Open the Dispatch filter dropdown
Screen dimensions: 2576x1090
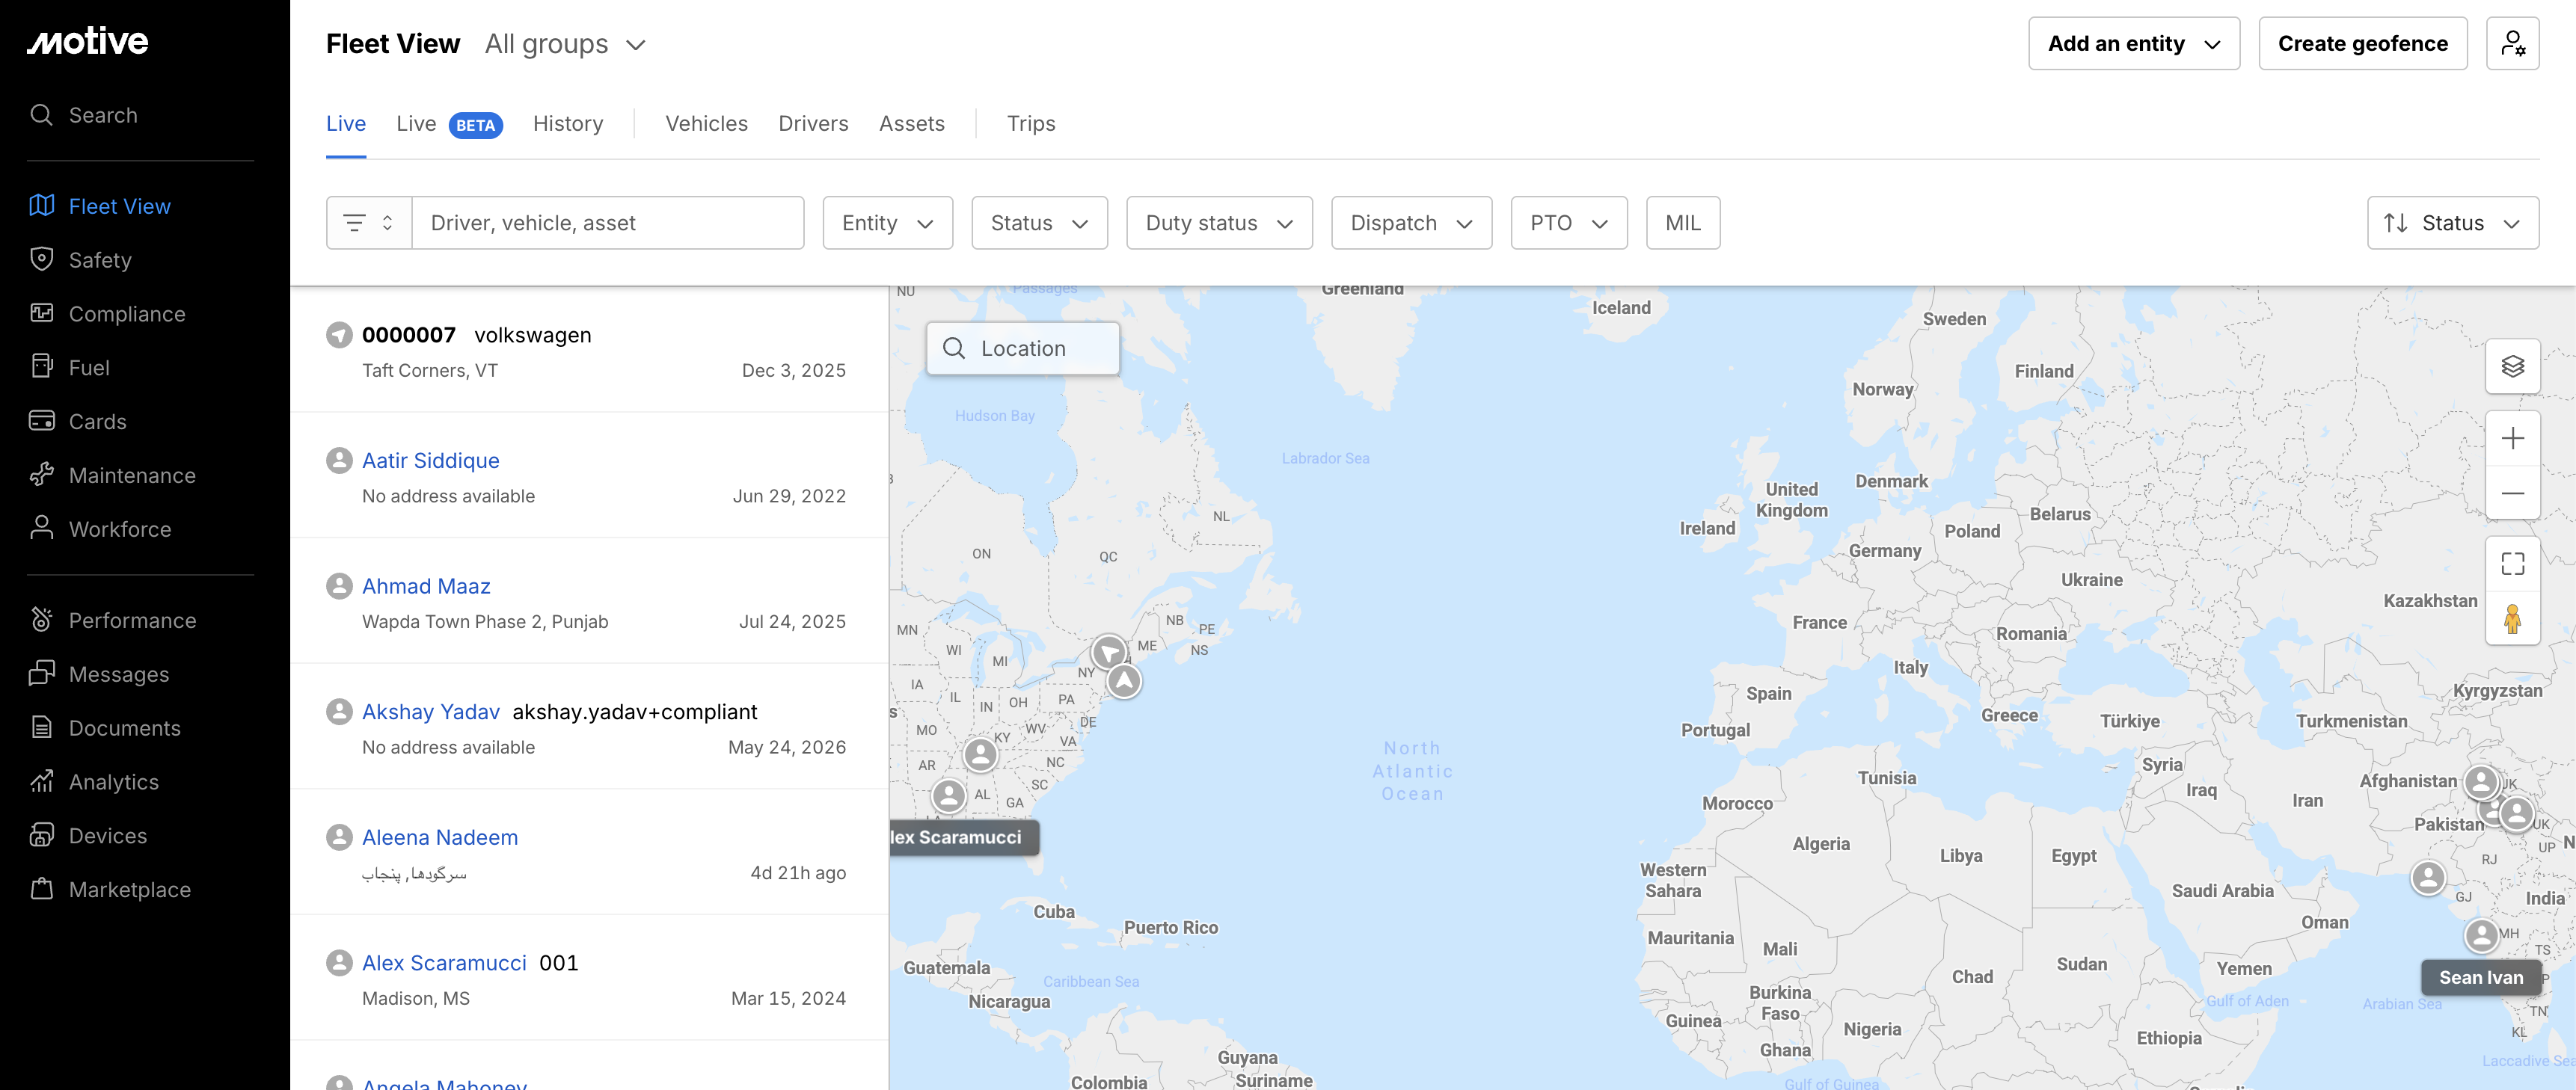pyautogui.click(x=1411, y=223)
